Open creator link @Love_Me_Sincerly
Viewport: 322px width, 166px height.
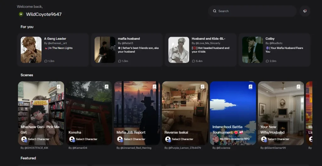point(208,43)
